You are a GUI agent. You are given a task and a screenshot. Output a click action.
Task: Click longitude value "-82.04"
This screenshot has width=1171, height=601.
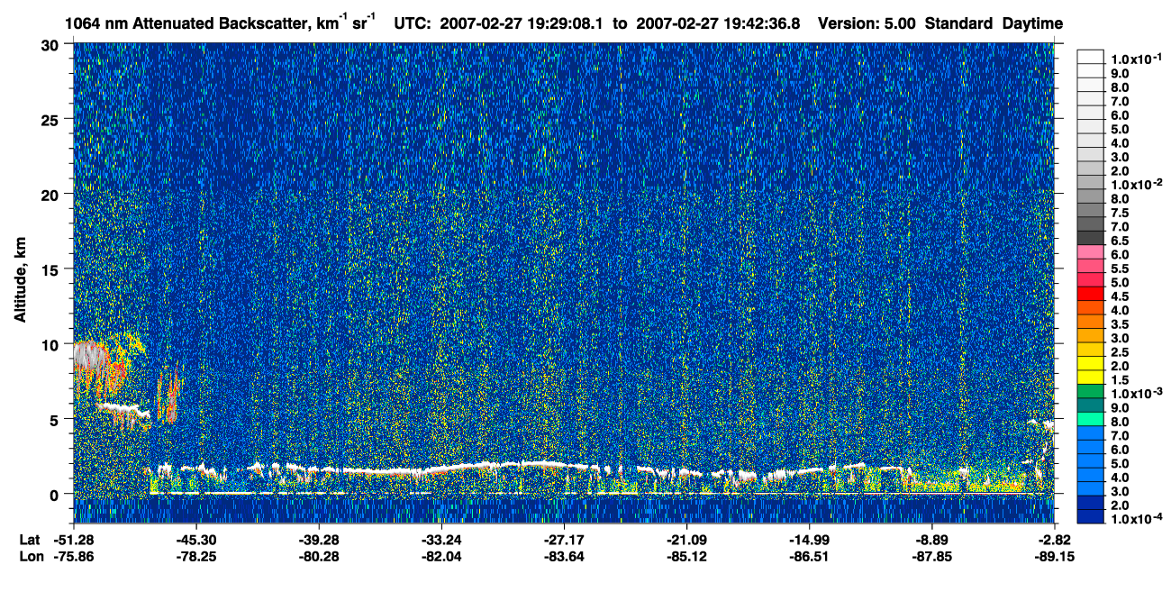pyautogui.click(x=440, y=556)
